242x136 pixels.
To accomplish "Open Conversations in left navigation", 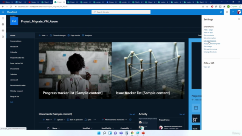I will 16,41.
